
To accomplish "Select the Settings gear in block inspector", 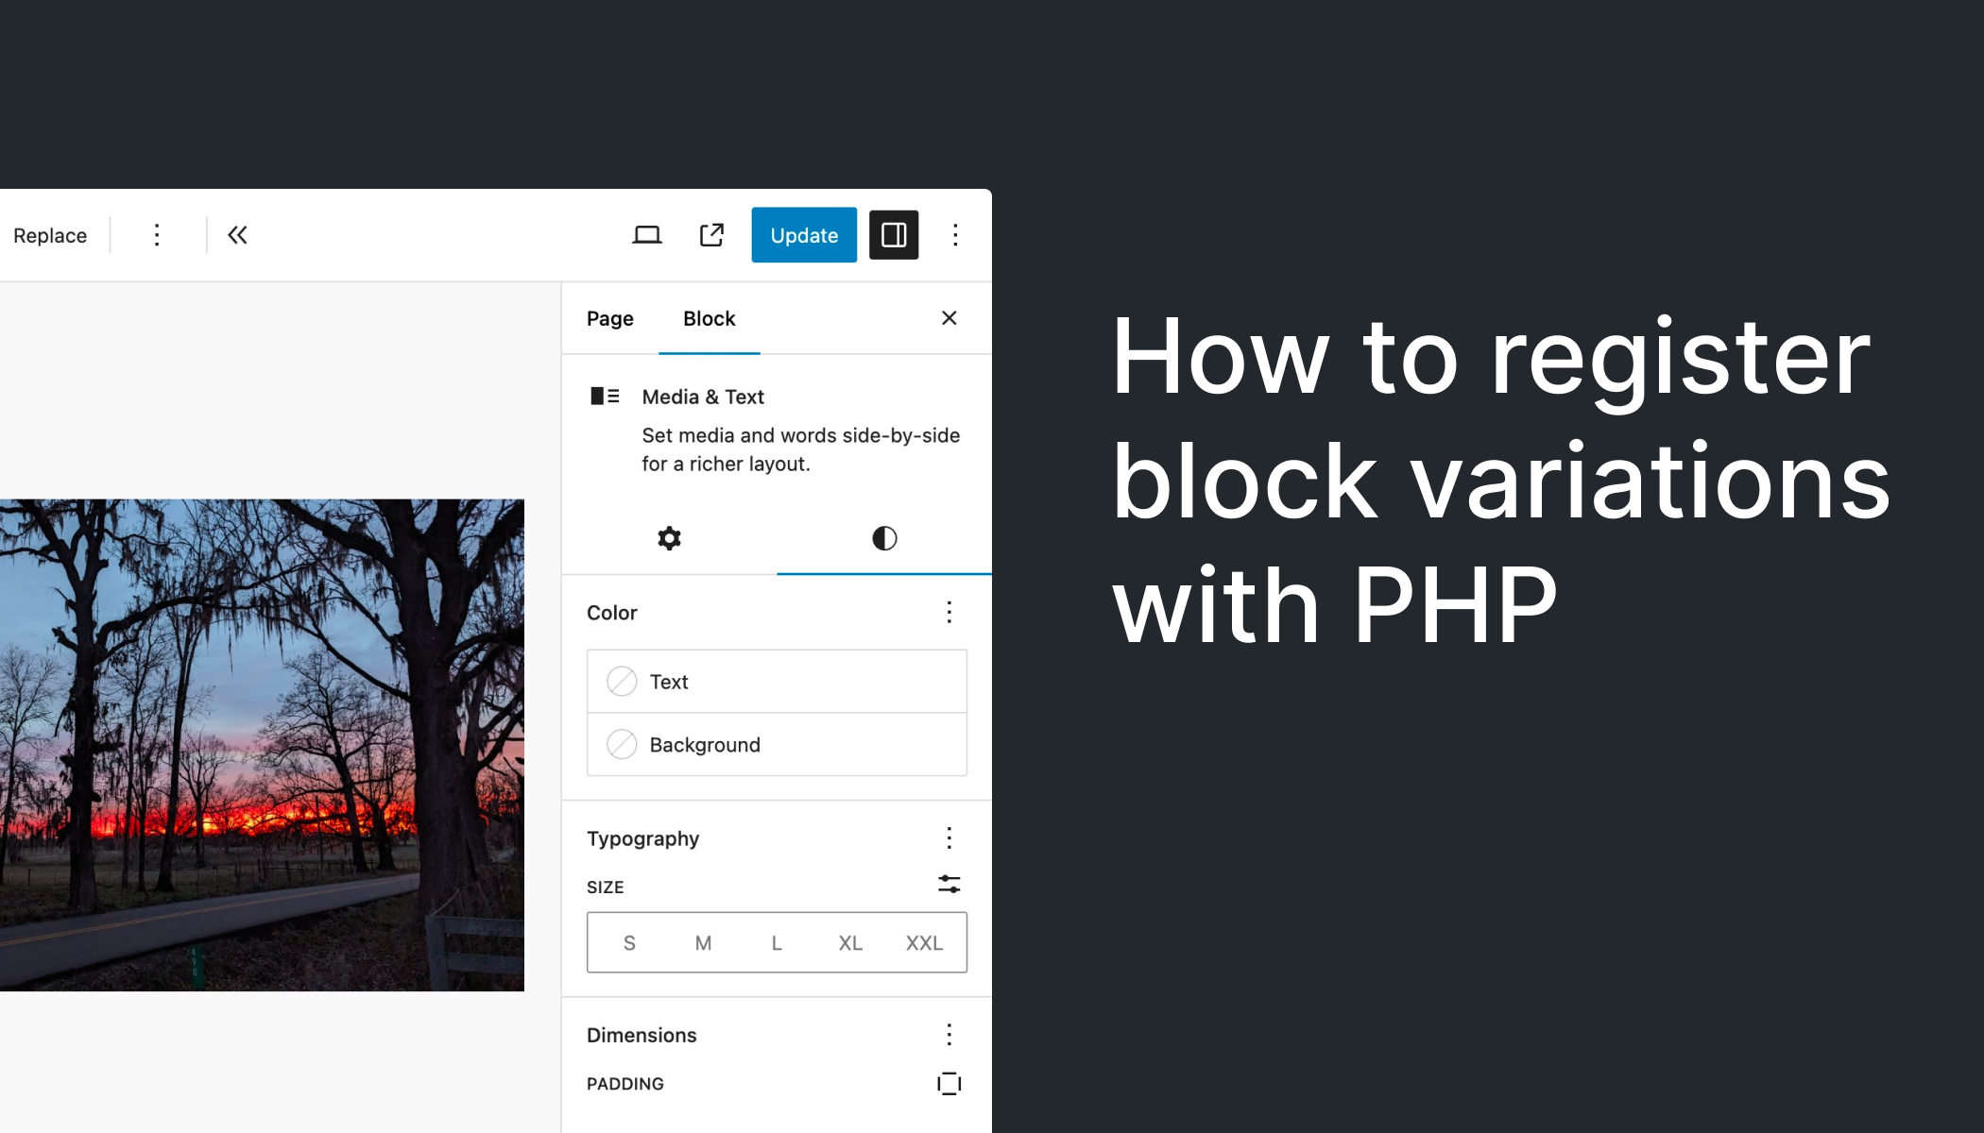I will [669, 538].
